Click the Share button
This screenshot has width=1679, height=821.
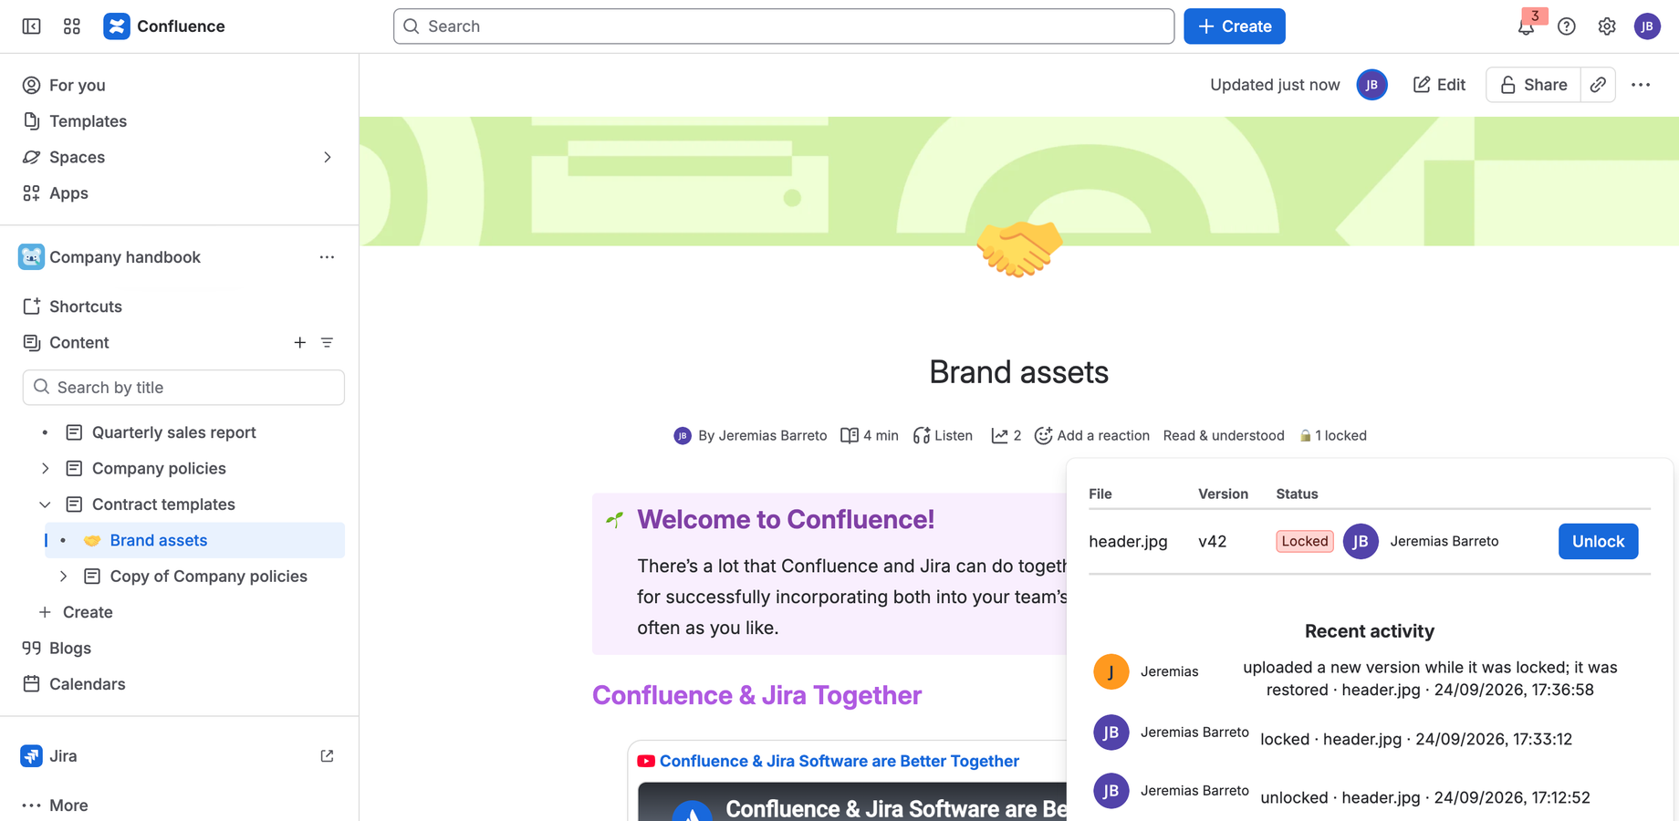(x=1533, y=85)
